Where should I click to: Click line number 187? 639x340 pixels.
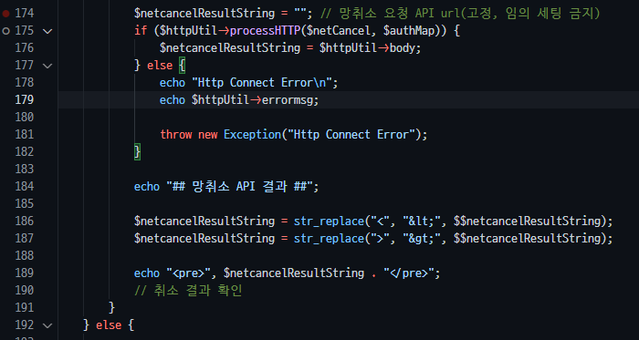click(25, 238)
